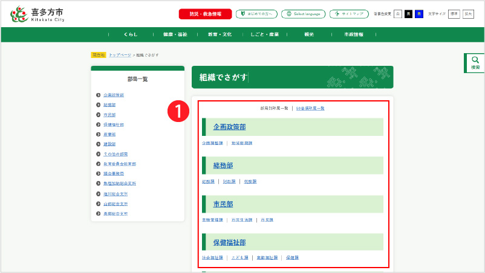The width and height of the screenshot is (485, 273).
Task: Open Select language option
Action: click(x=304, y=13)
